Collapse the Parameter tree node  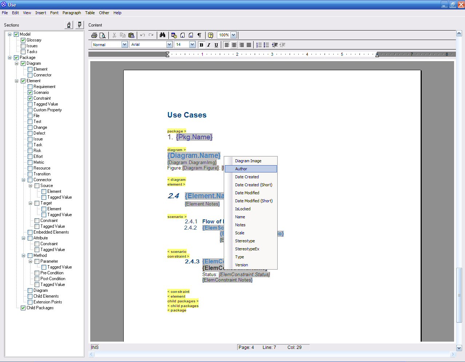[31, 261]
